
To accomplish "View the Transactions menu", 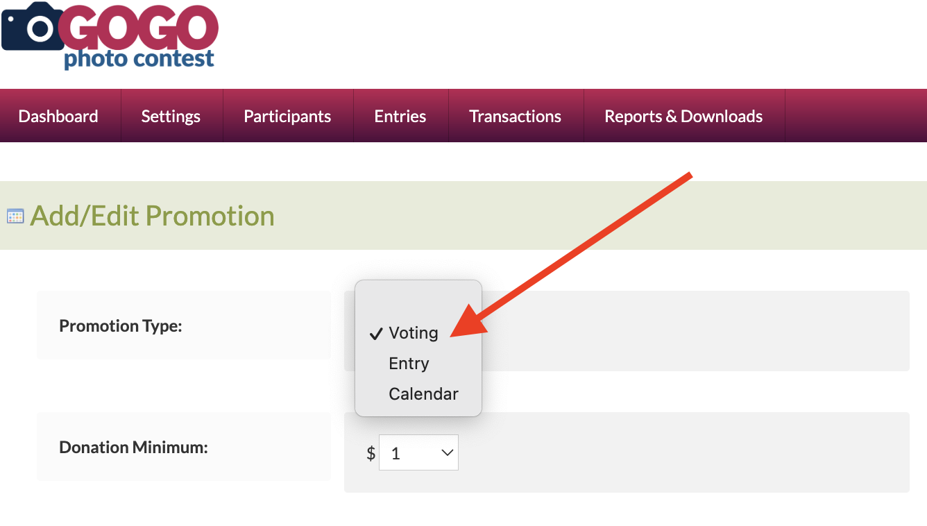I will coord(515,117).
